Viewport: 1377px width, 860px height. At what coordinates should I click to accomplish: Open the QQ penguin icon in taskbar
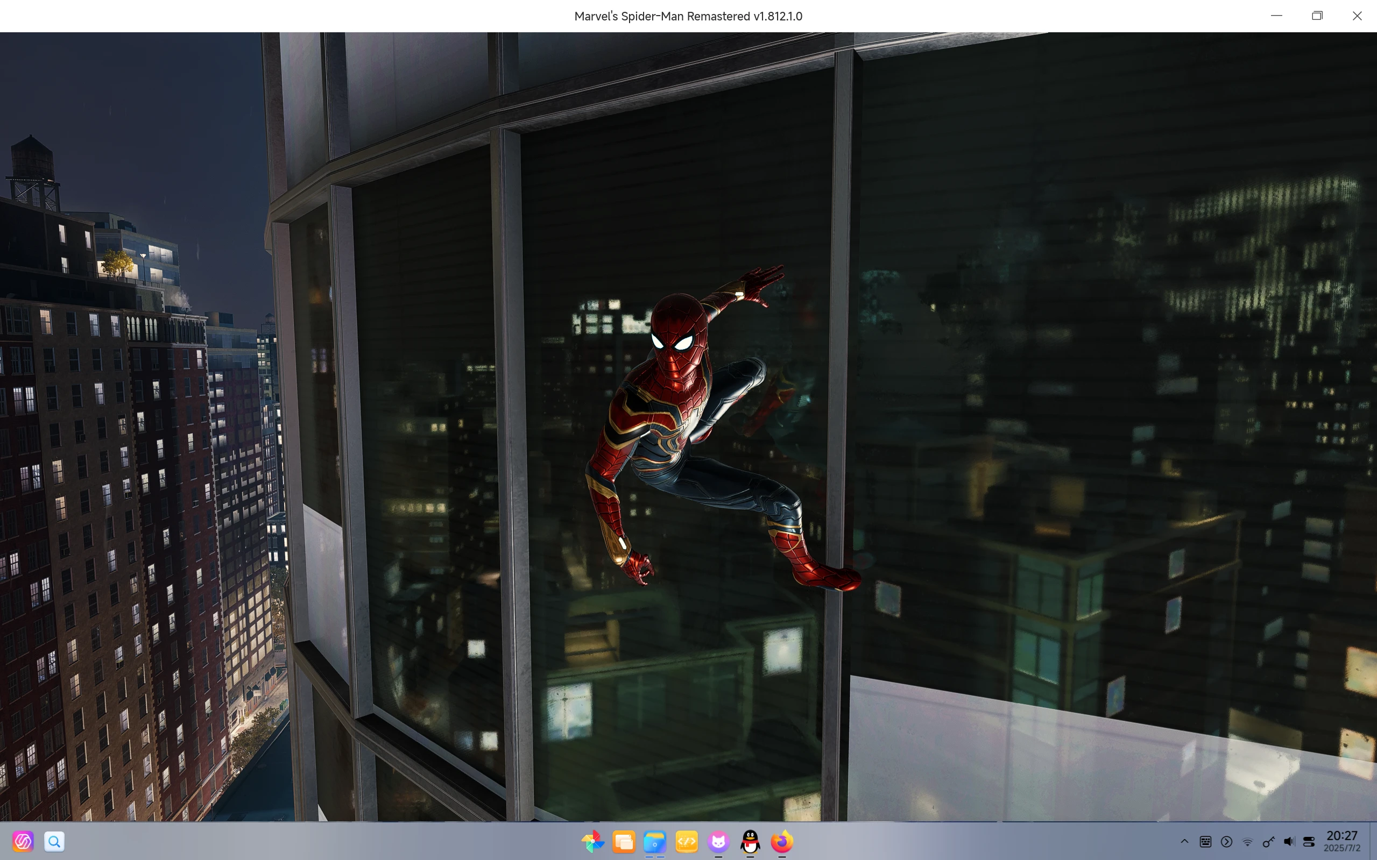tap(751, 841)
